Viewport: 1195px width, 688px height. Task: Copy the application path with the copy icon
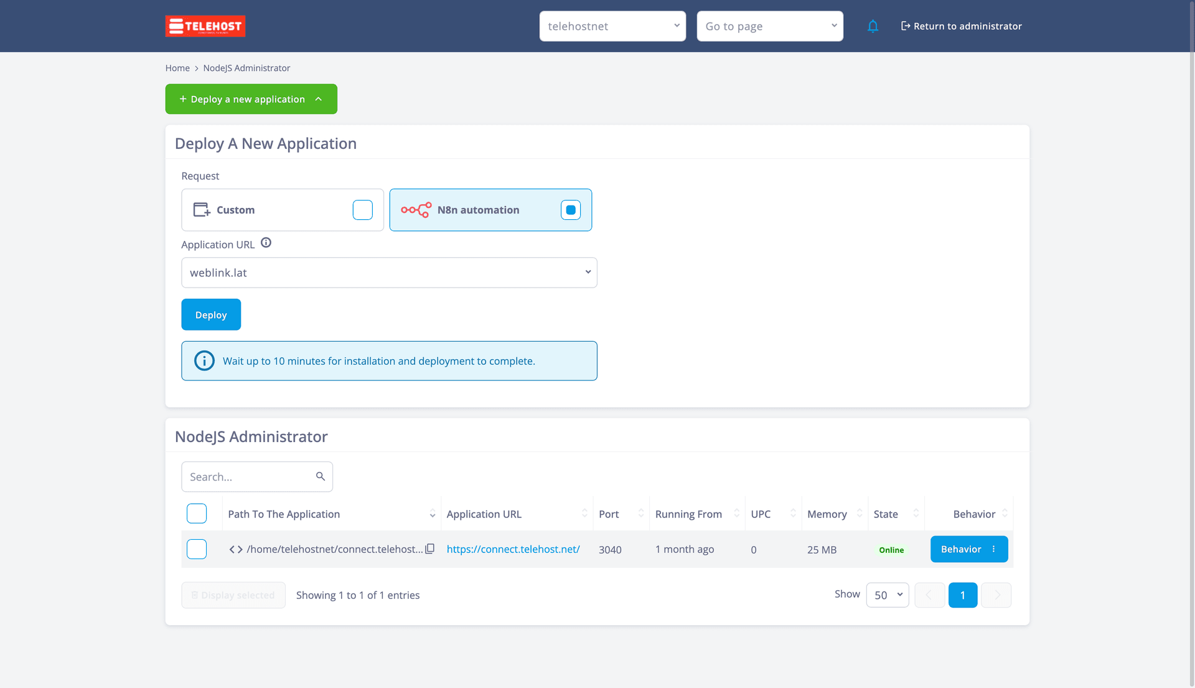coord(429,549)
